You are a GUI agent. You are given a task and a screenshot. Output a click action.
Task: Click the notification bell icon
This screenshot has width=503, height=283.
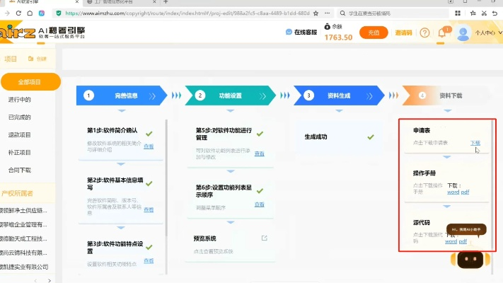442,33
